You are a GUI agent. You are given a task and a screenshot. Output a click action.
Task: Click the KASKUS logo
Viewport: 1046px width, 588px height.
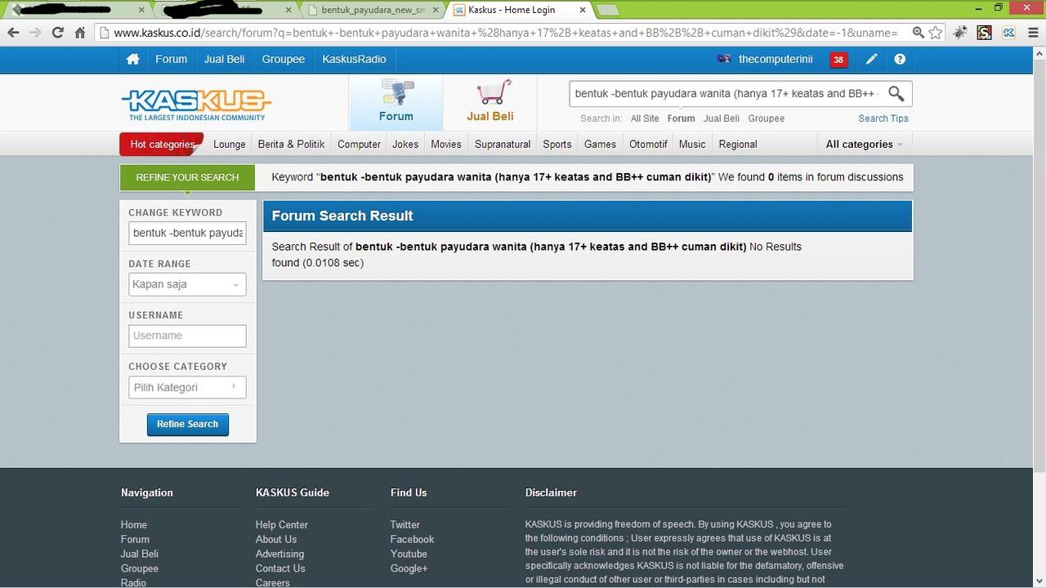196,104
